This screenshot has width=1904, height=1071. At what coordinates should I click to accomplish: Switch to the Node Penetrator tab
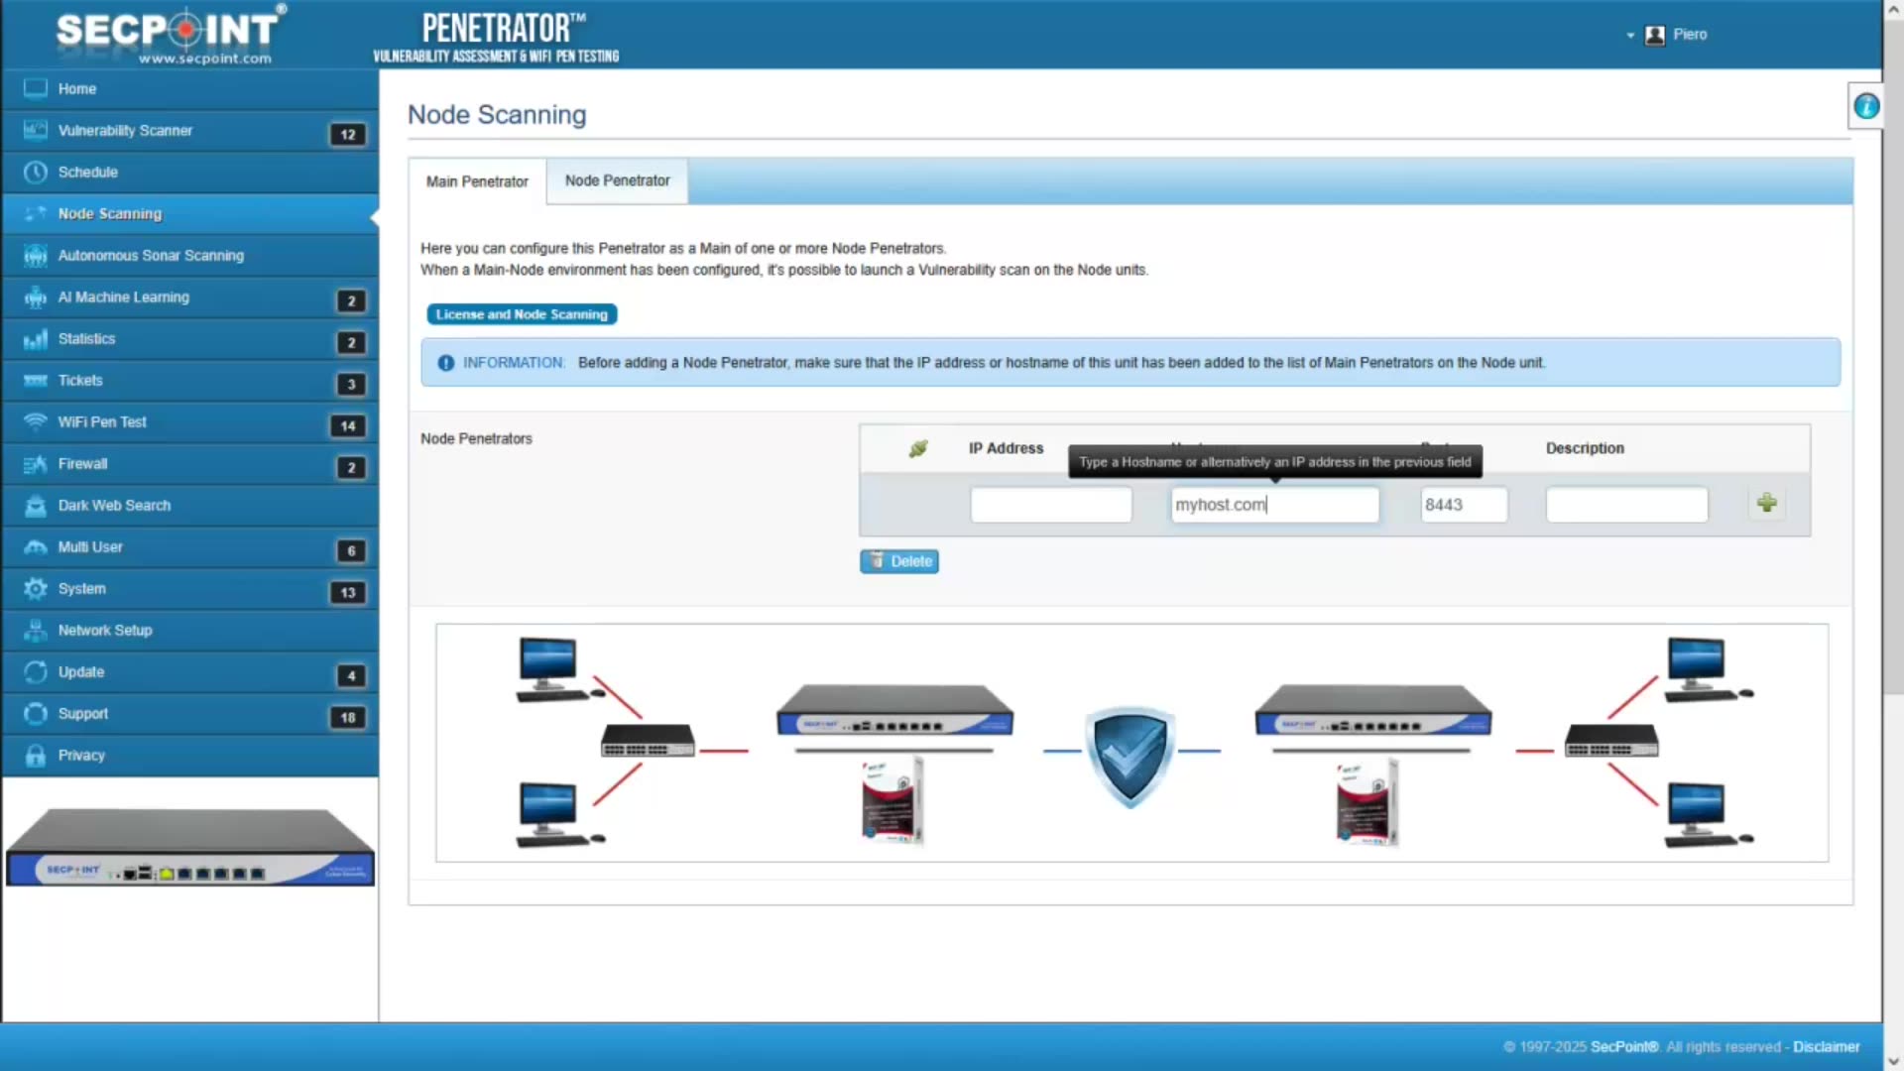617,180
